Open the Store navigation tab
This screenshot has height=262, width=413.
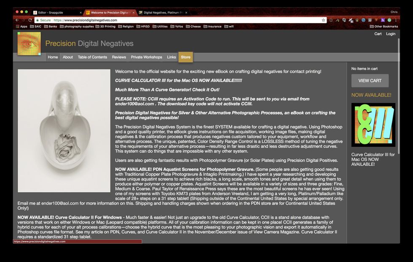[x=185, y=57]
